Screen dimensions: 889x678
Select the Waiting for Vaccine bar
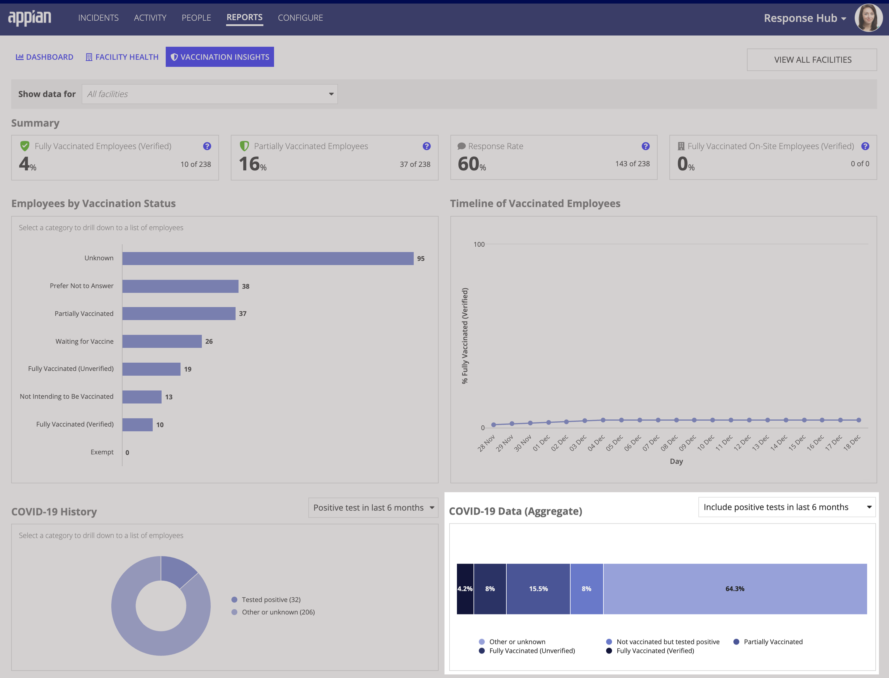pyautogui.click(x=162, y=341)
